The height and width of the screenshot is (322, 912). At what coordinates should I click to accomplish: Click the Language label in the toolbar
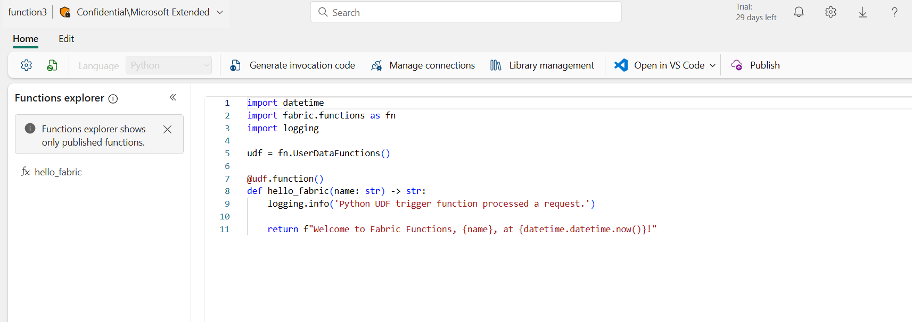98,66
